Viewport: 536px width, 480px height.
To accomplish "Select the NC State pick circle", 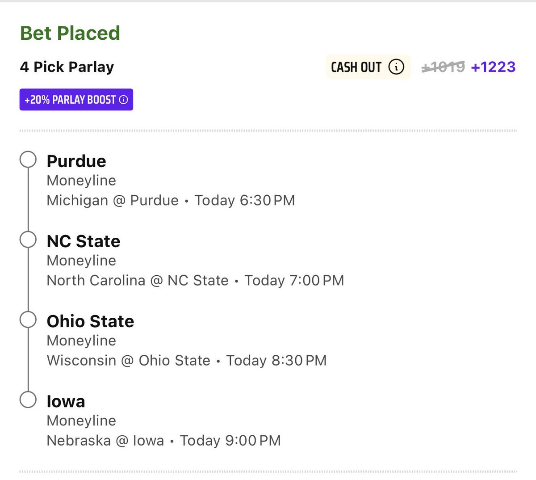I will pos(28,240).
